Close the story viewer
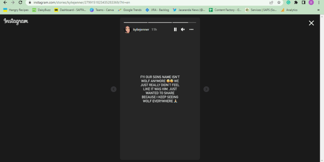The height and width of the screenshot is (162, 324). coord(311,23)
